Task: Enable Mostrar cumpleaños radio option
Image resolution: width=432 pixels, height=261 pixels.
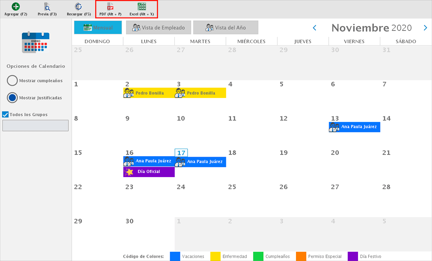Action: [12, 81]
